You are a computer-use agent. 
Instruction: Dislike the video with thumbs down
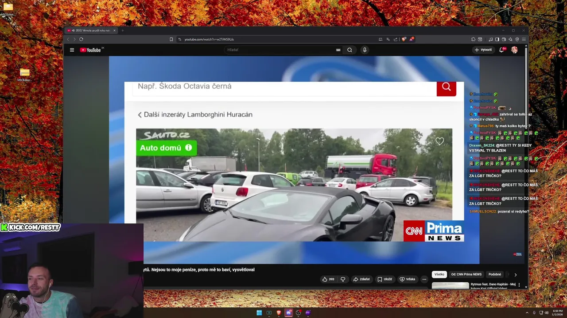(x=343, y=279)
